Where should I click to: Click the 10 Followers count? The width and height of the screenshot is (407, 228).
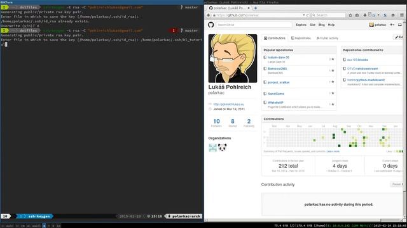(216, 123)
